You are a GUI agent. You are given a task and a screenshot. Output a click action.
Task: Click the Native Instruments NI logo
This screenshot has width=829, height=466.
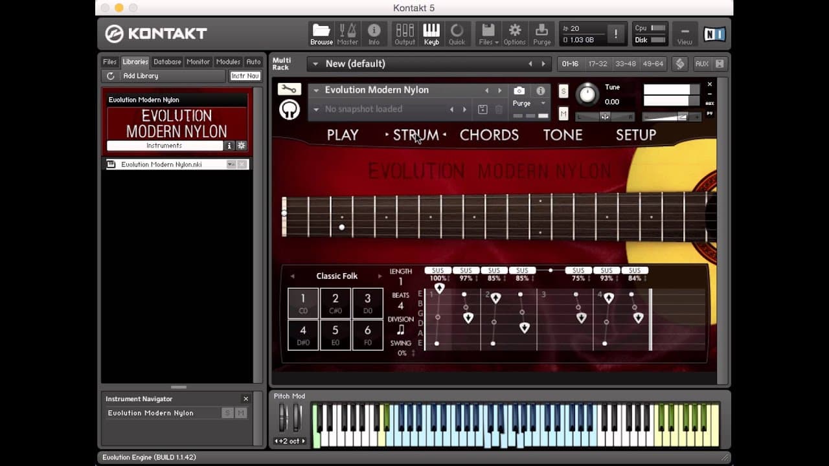(714, 34)
